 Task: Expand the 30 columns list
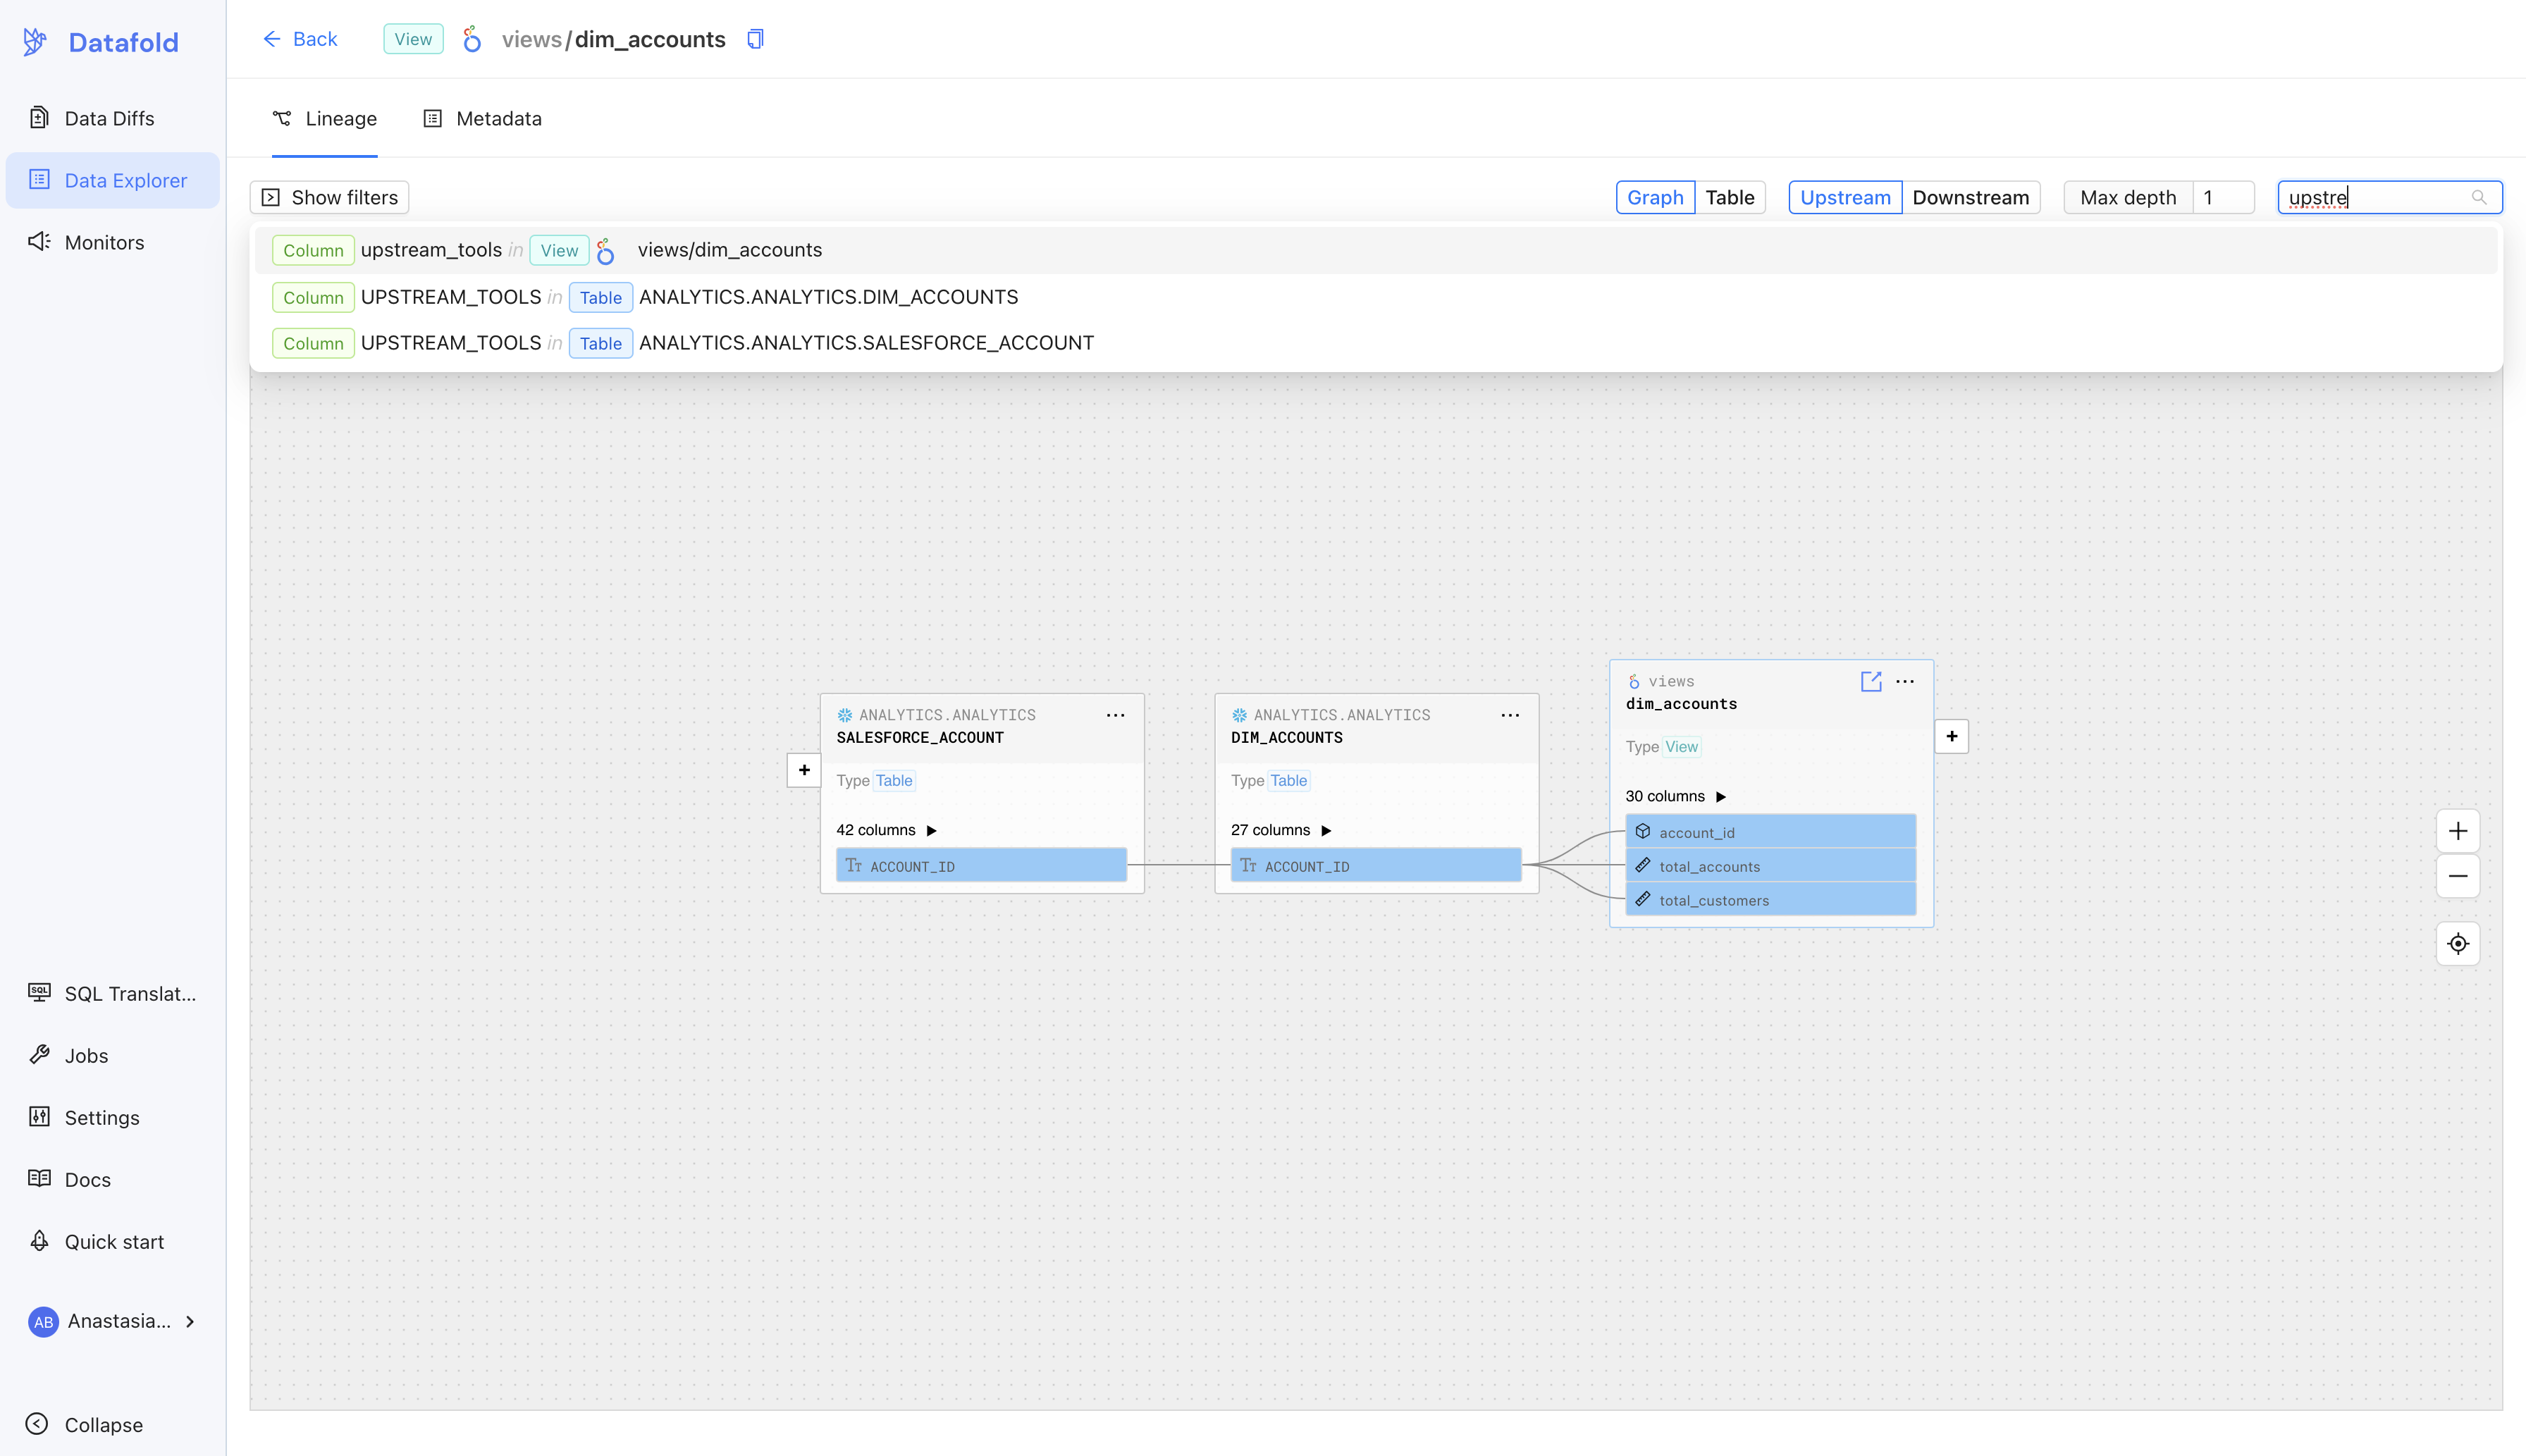coord(1675,796)
